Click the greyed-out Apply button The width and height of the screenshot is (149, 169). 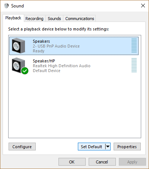click(132, 162)
